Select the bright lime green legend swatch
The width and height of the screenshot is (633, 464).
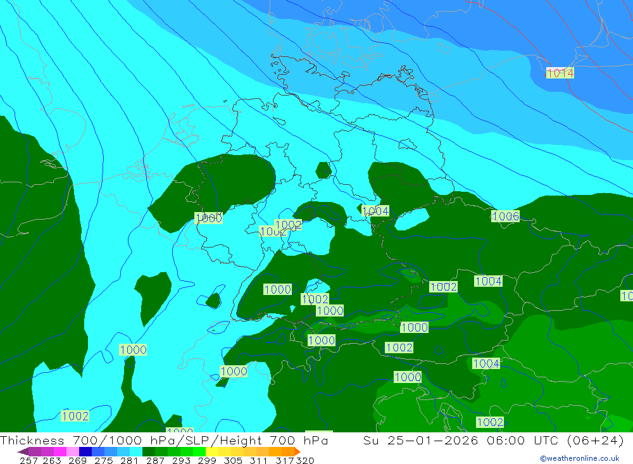click(x=199, y=451)
